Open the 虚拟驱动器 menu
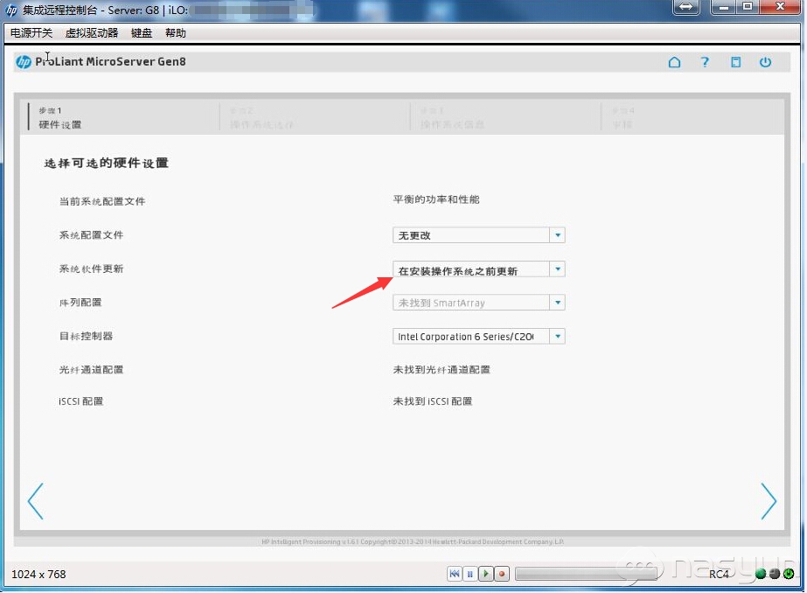Image resolution: width=807 pixels, height=593 pixels. pyautogui.click(x=92, y=33)
